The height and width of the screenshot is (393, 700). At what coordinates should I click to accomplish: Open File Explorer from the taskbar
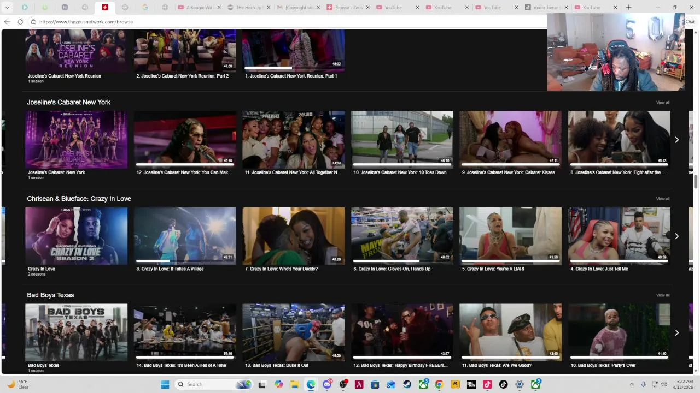[295, 384]
